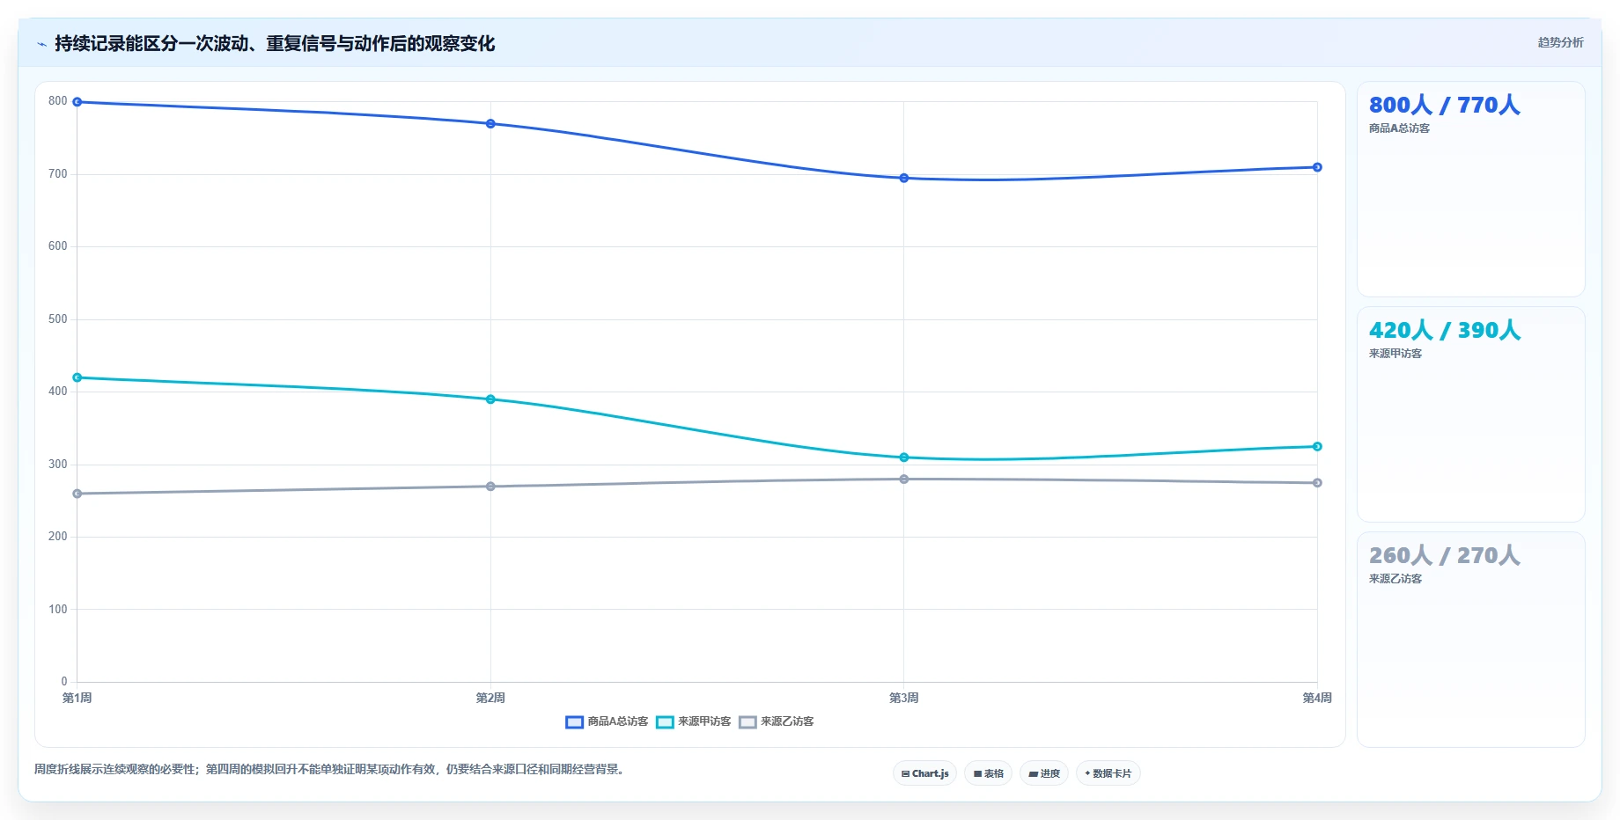Click the 800 y-axis label
1620x820 pixels.
pos(58,101)
